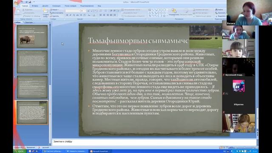Open the Выделить select dropdown
This screenshot has height=153, width=272.
pyautogui.click(x=221, y=16)
